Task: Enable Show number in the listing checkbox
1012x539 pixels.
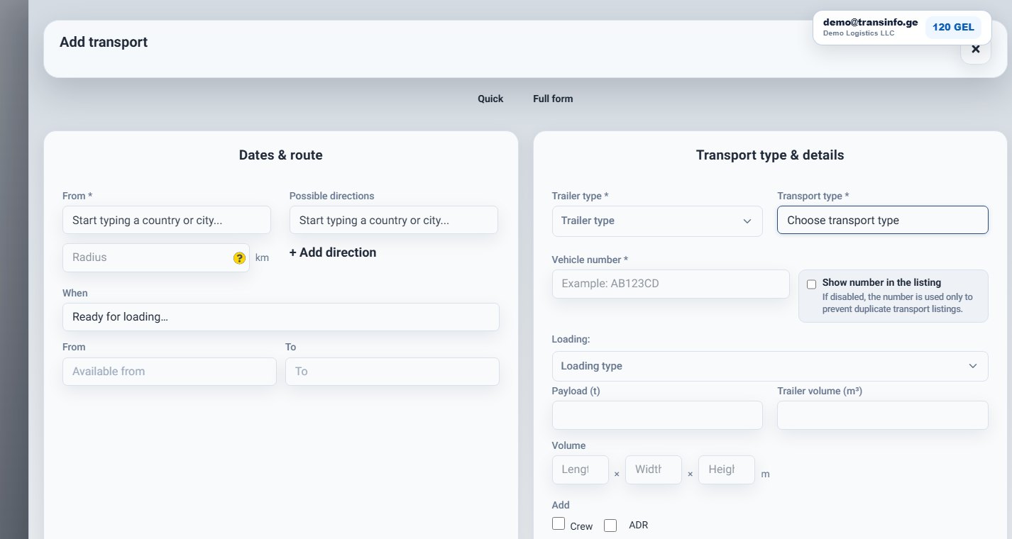Action: (x=811, y=284)
